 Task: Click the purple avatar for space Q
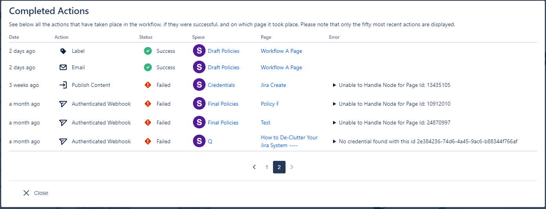(199, 141)
